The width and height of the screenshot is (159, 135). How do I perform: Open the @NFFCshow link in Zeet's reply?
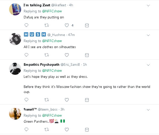click(x=52, y=11)
